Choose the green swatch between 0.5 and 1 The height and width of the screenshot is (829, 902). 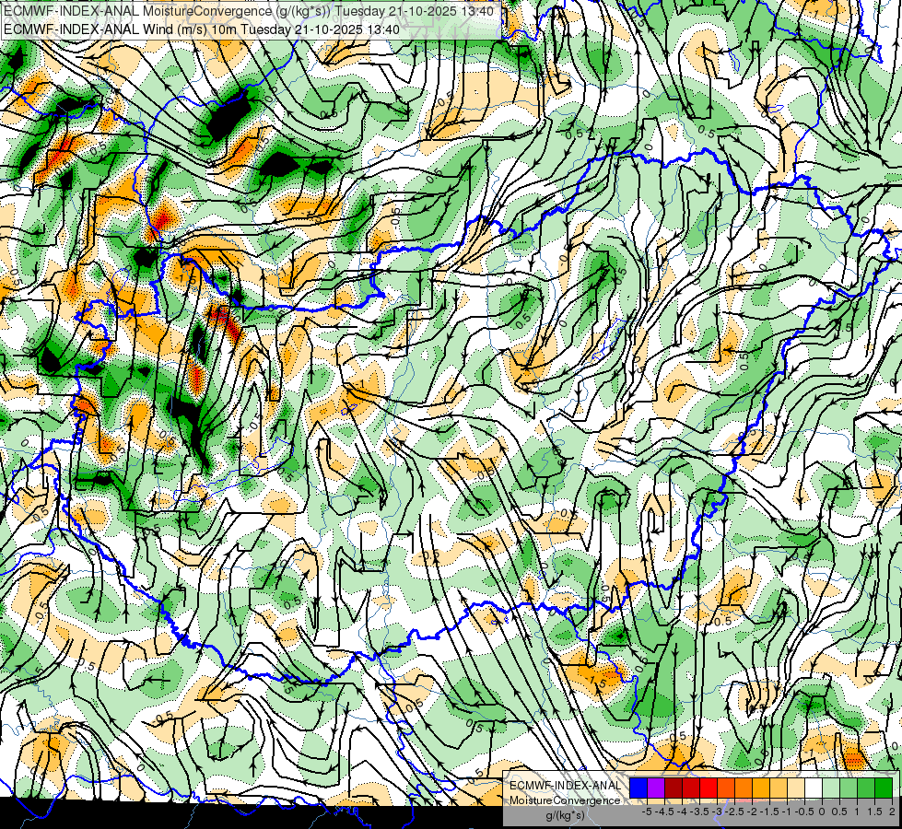pos(849,788)
